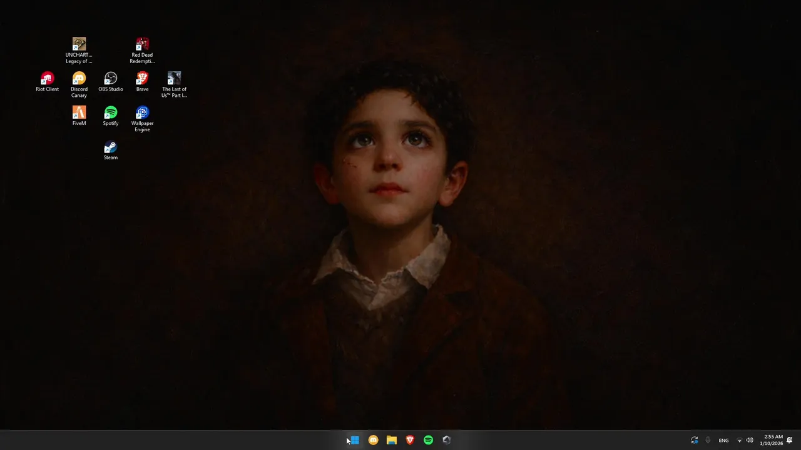The image size is (801, 450).
Task: Click the microphone tray icon
Action: click(x=708, y=440)
